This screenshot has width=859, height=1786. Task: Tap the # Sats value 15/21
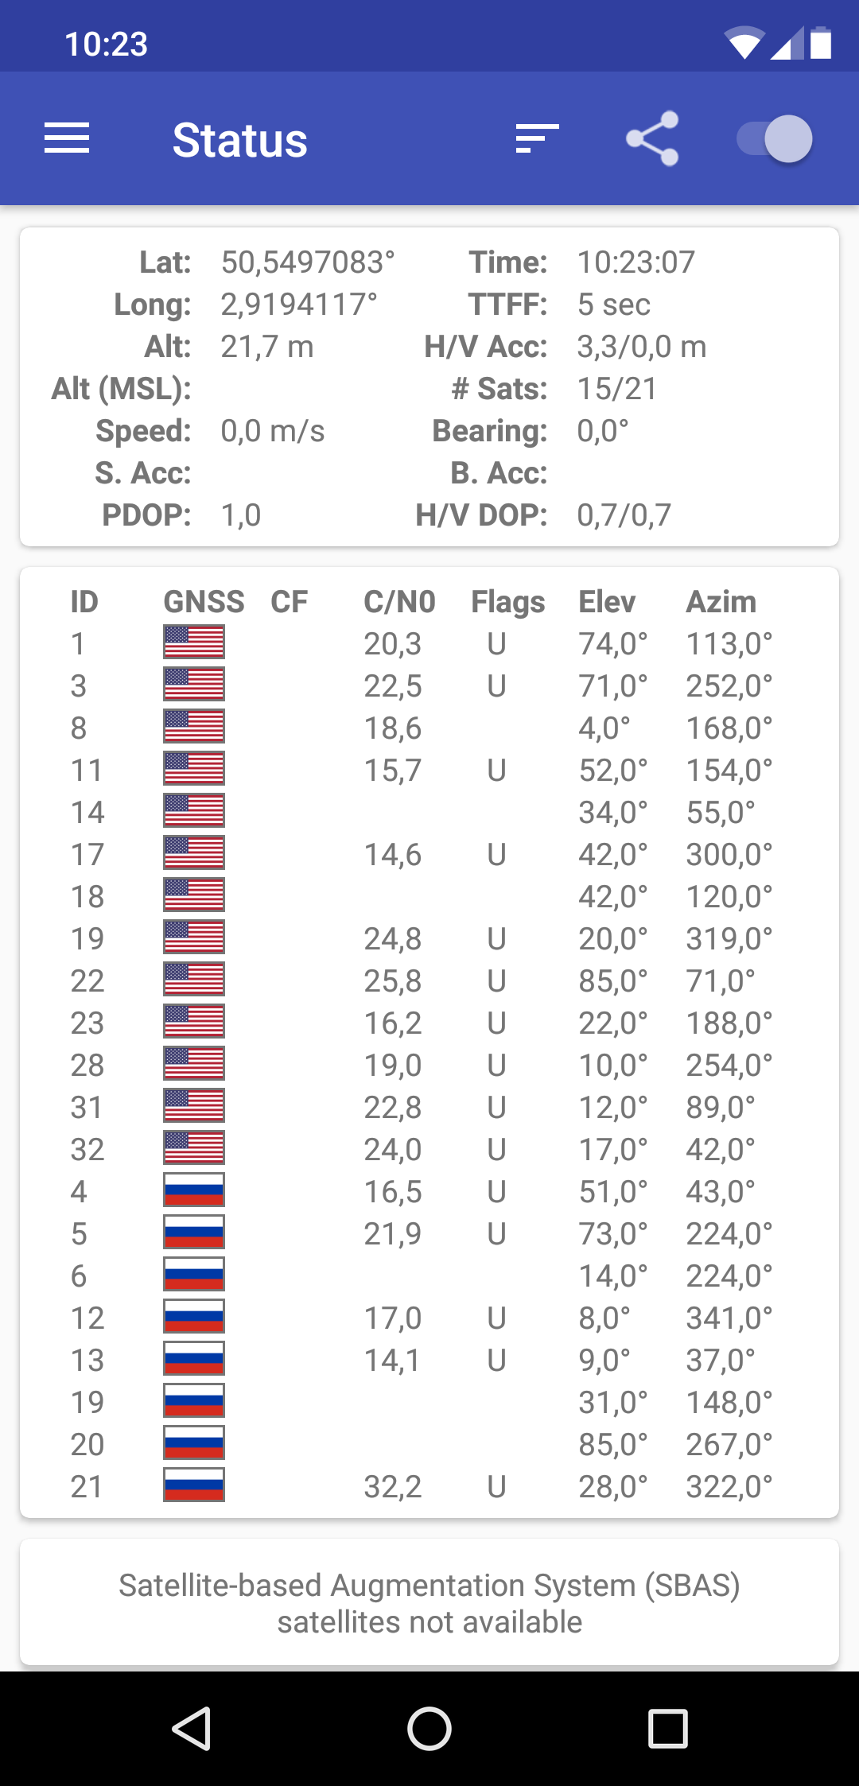coord(617,389)
